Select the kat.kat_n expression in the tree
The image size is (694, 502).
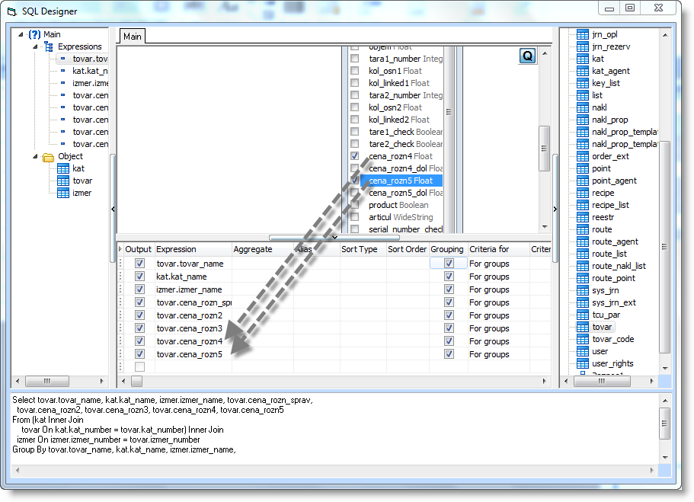(x=91, y=71)
